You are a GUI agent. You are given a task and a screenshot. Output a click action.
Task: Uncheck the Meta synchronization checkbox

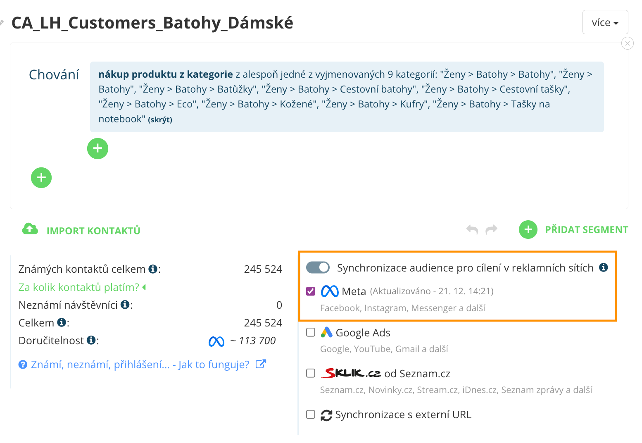(x=310, y=291)
